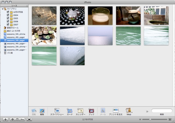Expand toolbar overflow chevron

pos(147,111)
